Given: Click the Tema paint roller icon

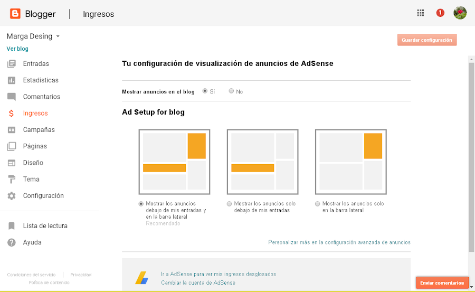Looking at the screenshot, I should pos(12,179).
